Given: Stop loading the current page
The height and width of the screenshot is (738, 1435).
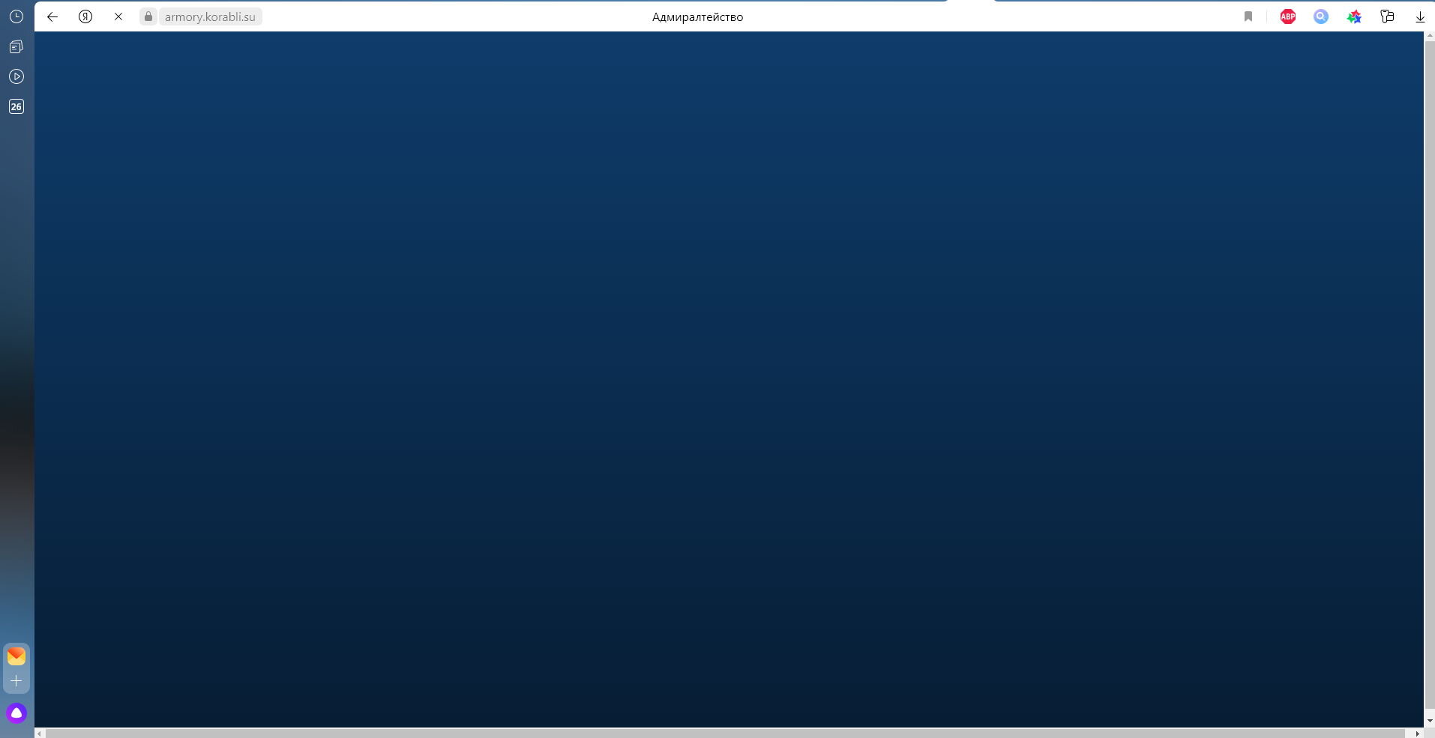Looking at the screenshot, I should click(x=118, y=16).
